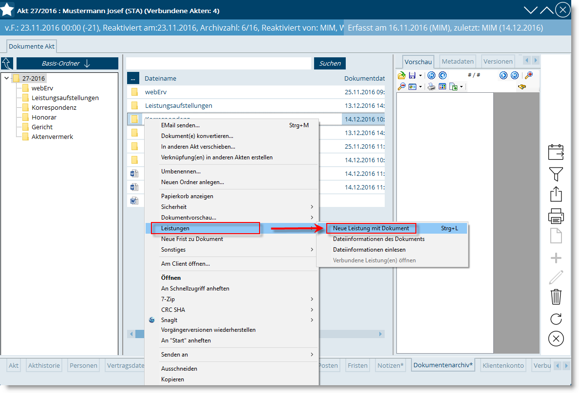
Task: Click the column chooser '...' button
Action: [x=133, y=78]
